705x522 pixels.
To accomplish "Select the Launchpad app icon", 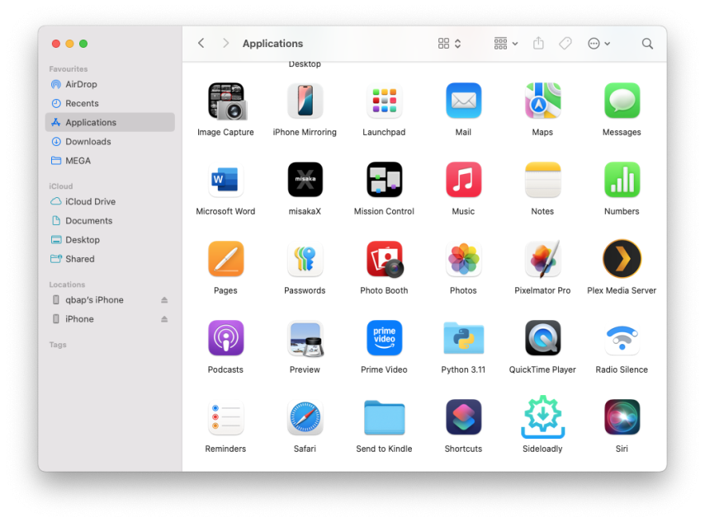I will pyautogui.click(x=384, y=101).
